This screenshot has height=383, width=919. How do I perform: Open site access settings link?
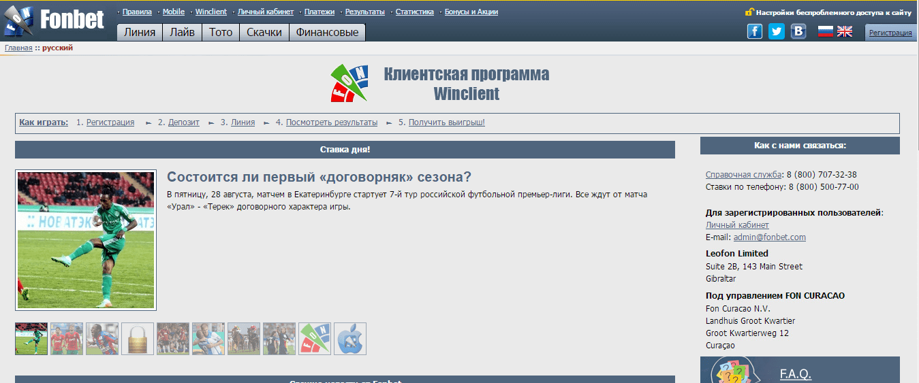pyautogui.click(x=833, y=12)
